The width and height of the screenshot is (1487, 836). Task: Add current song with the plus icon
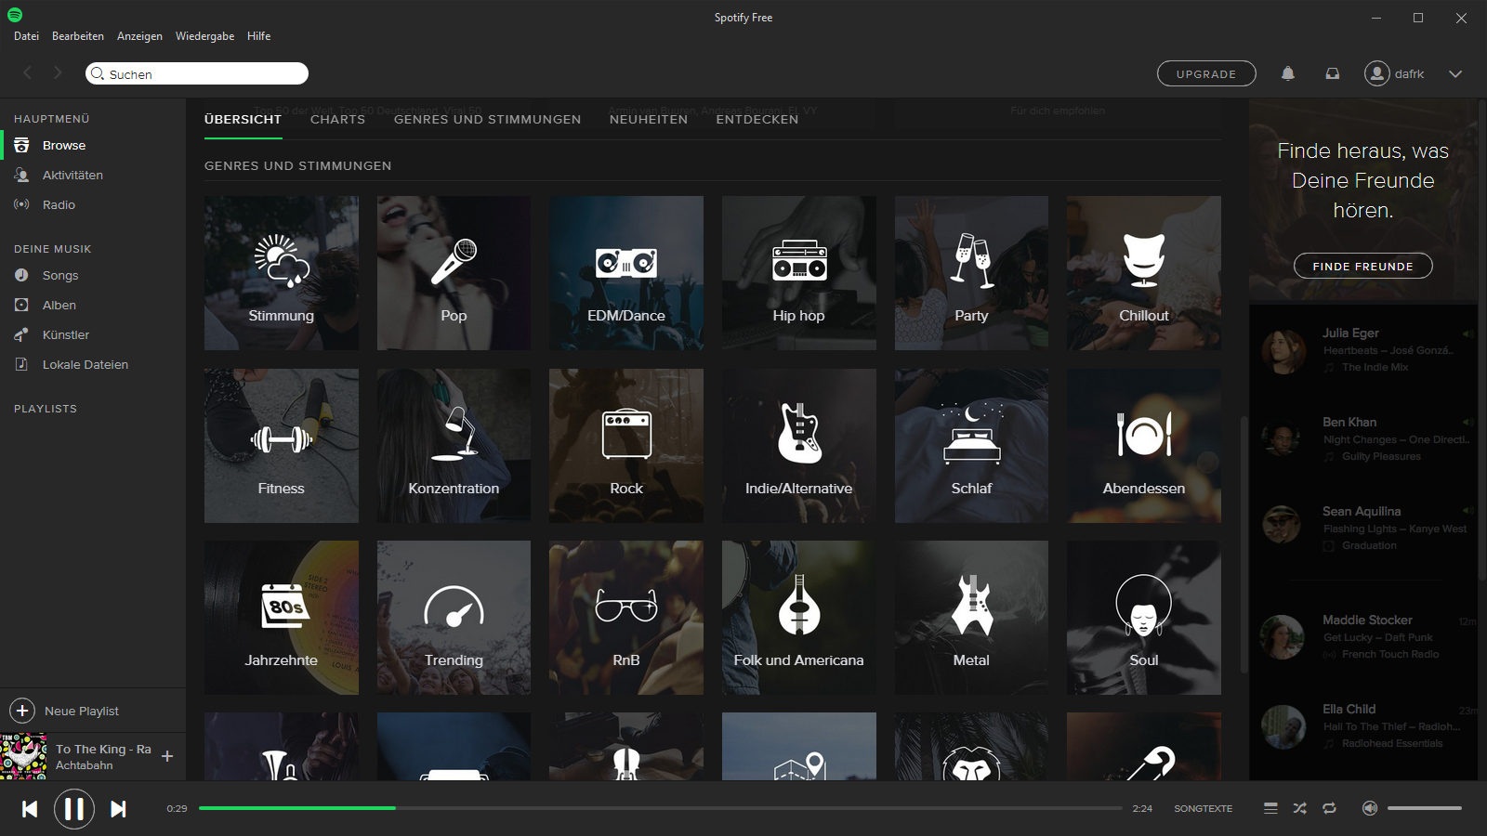(x=167, y=756)
